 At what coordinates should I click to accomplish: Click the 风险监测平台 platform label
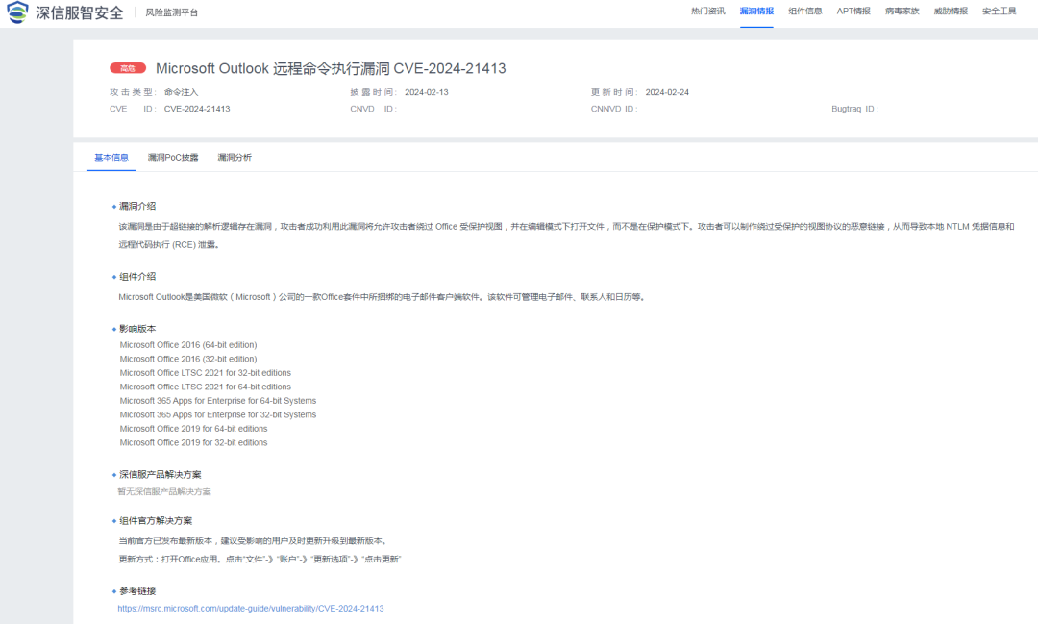pos(171,12)
